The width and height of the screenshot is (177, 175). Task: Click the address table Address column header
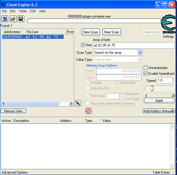click(x=71, y=121)
